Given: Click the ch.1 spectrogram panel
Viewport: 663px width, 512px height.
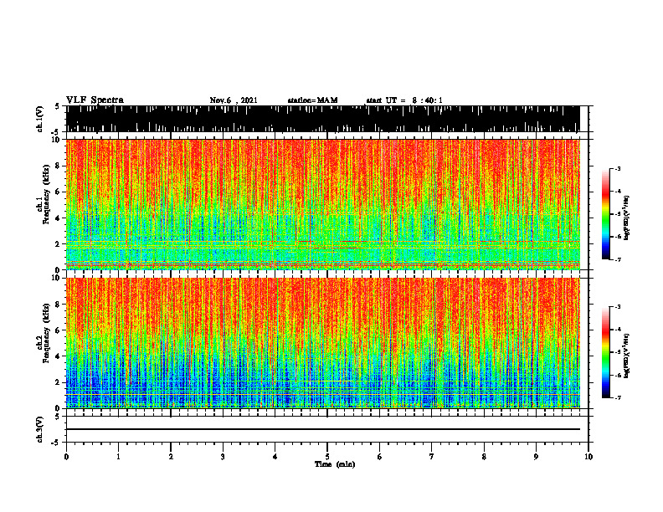Looking at the screenshot, I should [x=323, y=204].
